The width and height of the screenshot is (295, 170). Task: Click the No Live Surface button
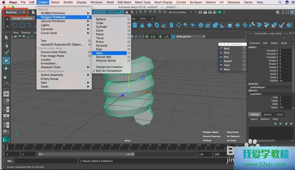coord(178,12)
